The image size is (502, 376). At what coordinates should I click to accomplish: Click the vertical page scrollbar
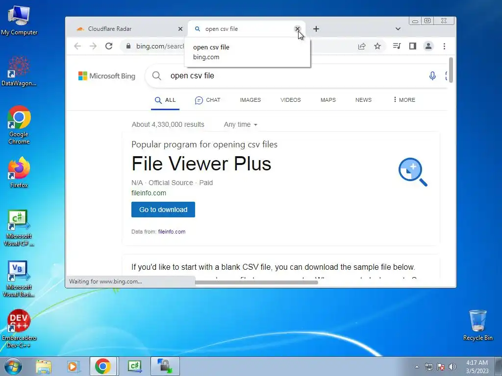point(451,70)
